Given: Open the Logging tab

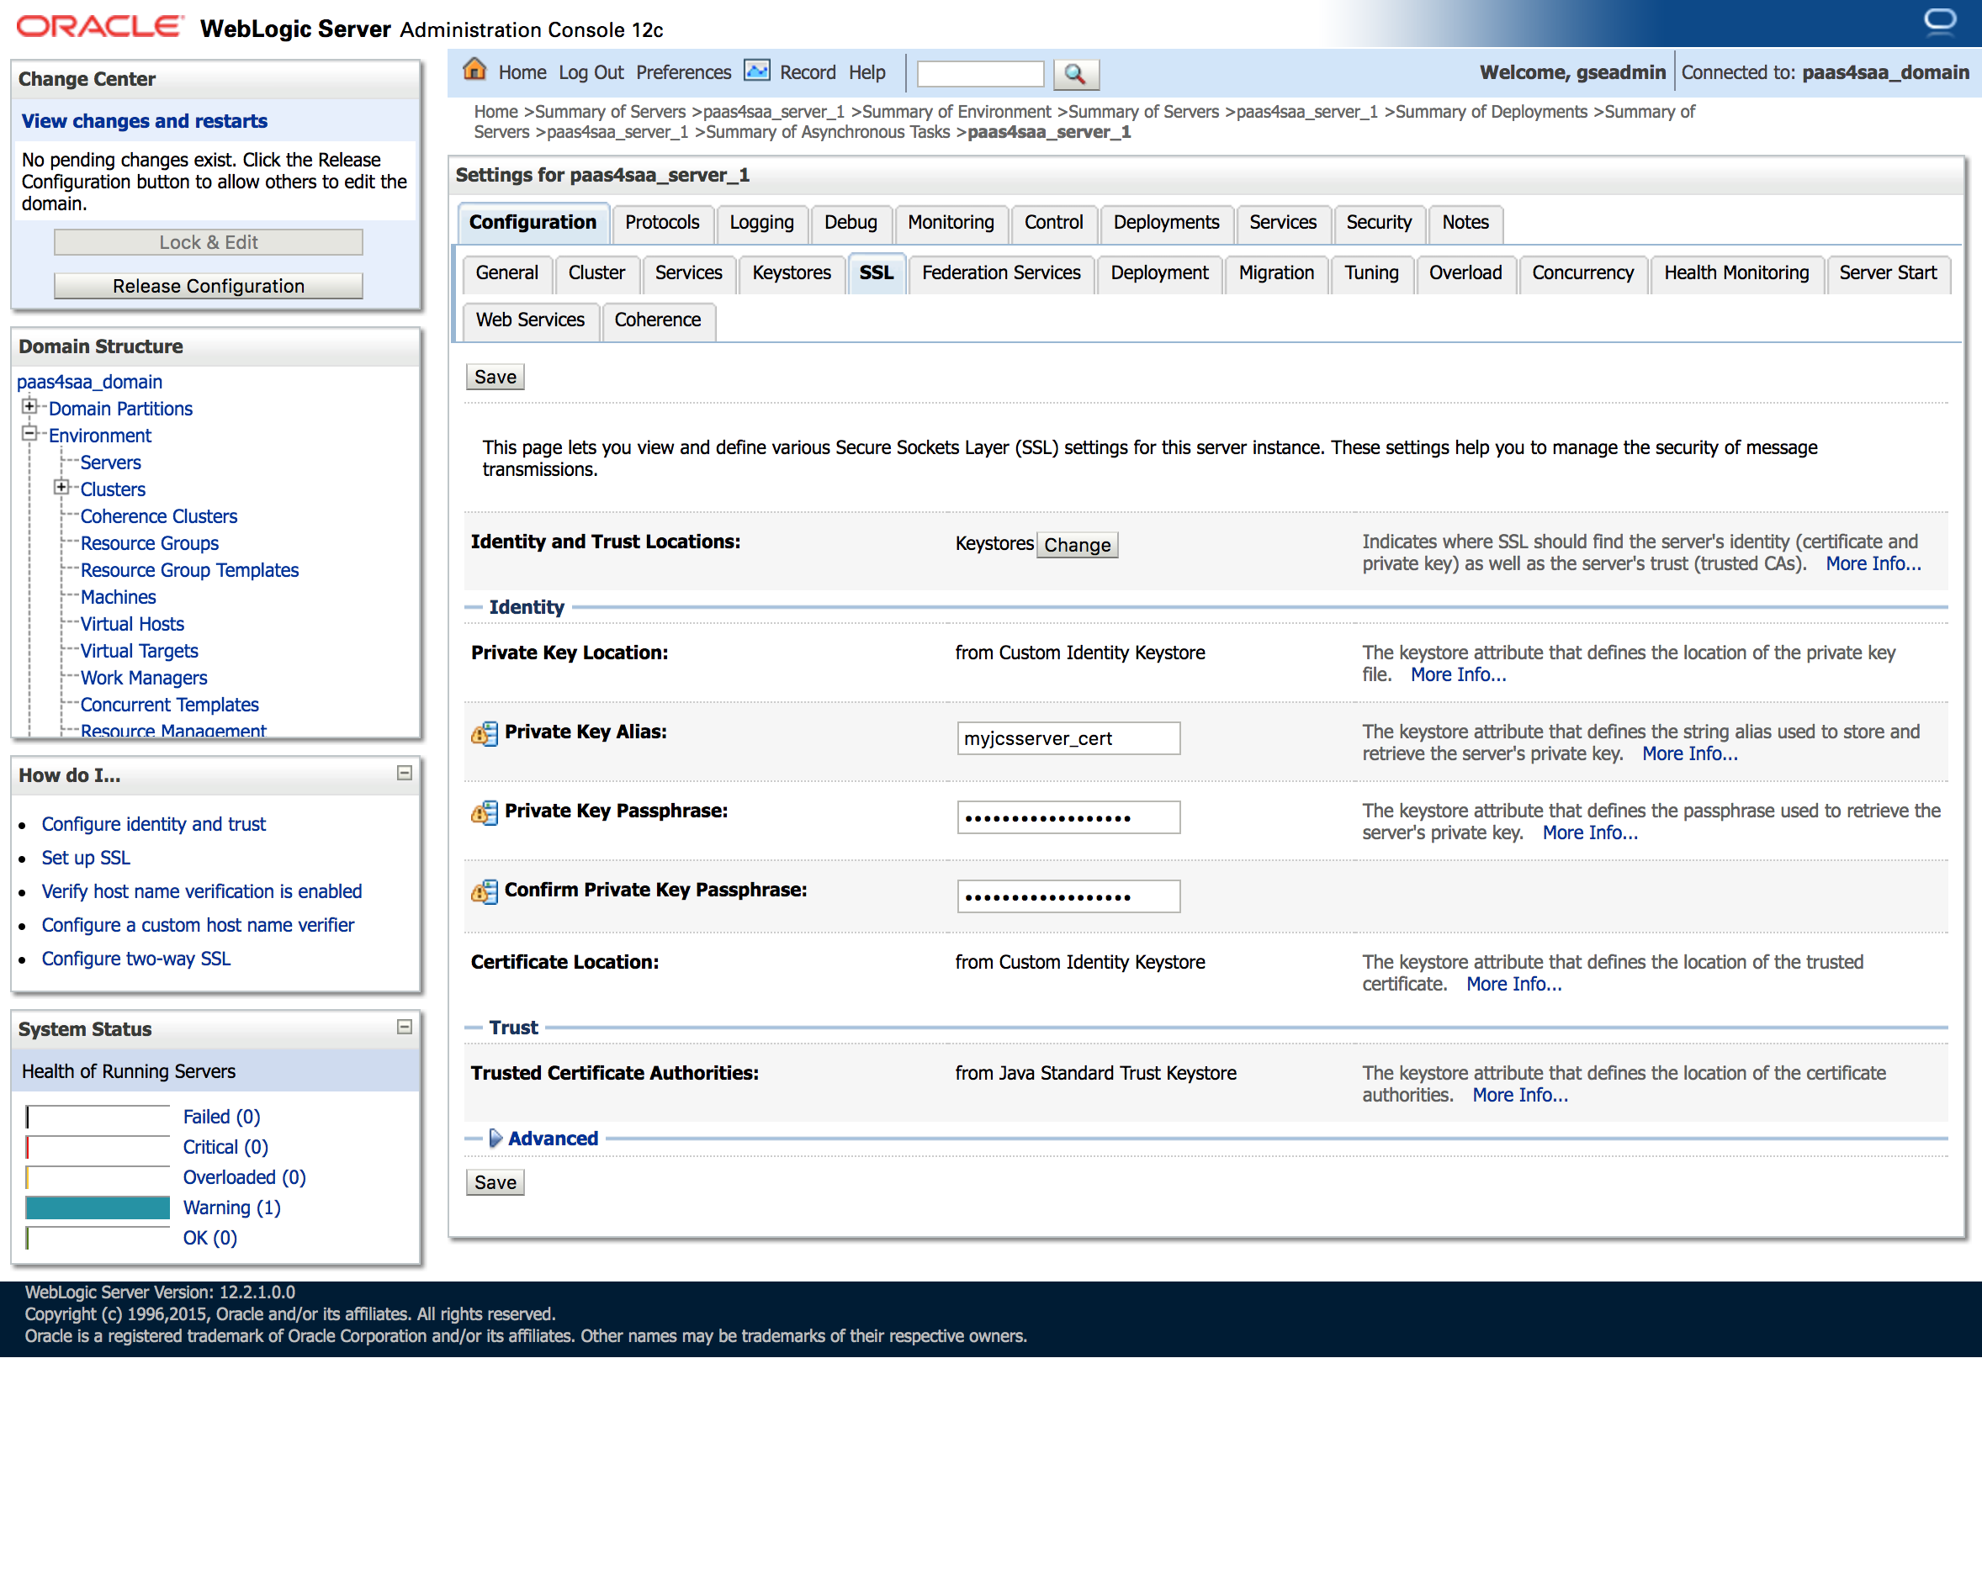Looking at the screenshot, I should tap(761, 223).
